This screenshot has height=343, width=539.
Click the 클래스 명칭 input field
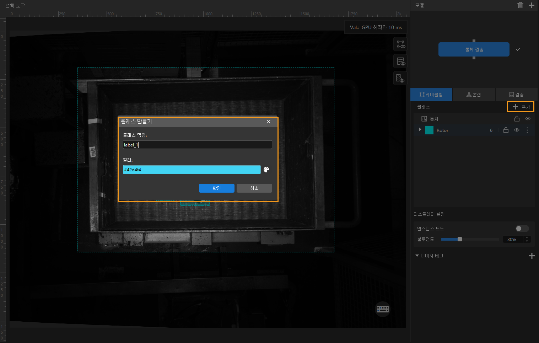click(197, 145)
